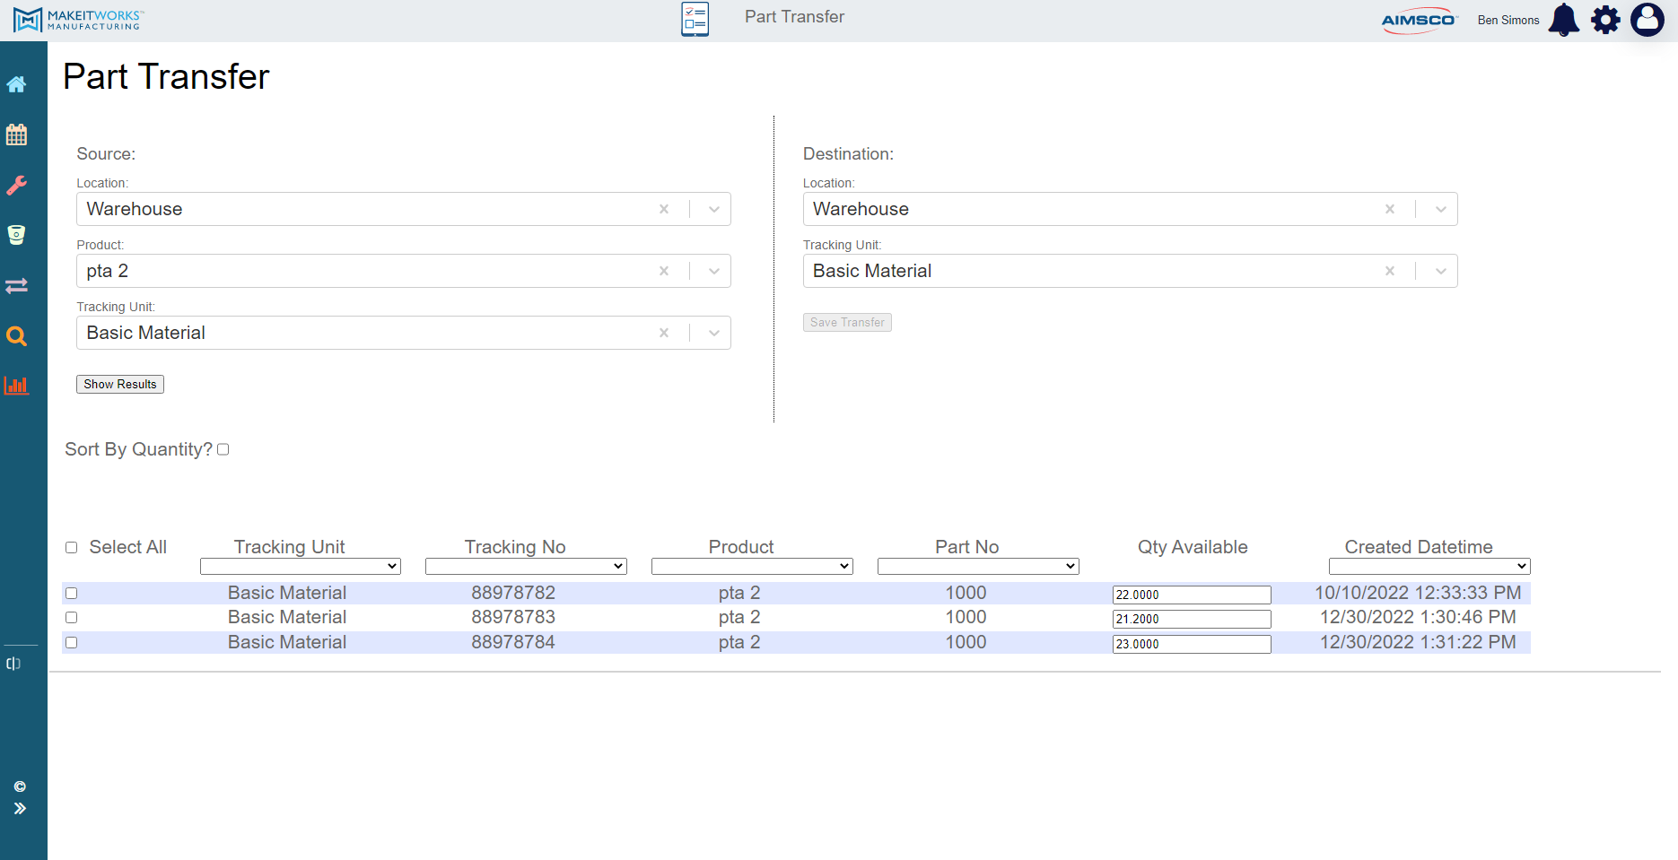
Task: Open Tracking No column filter dropdown
Action: pyautogui.click(x=526, y=566)
